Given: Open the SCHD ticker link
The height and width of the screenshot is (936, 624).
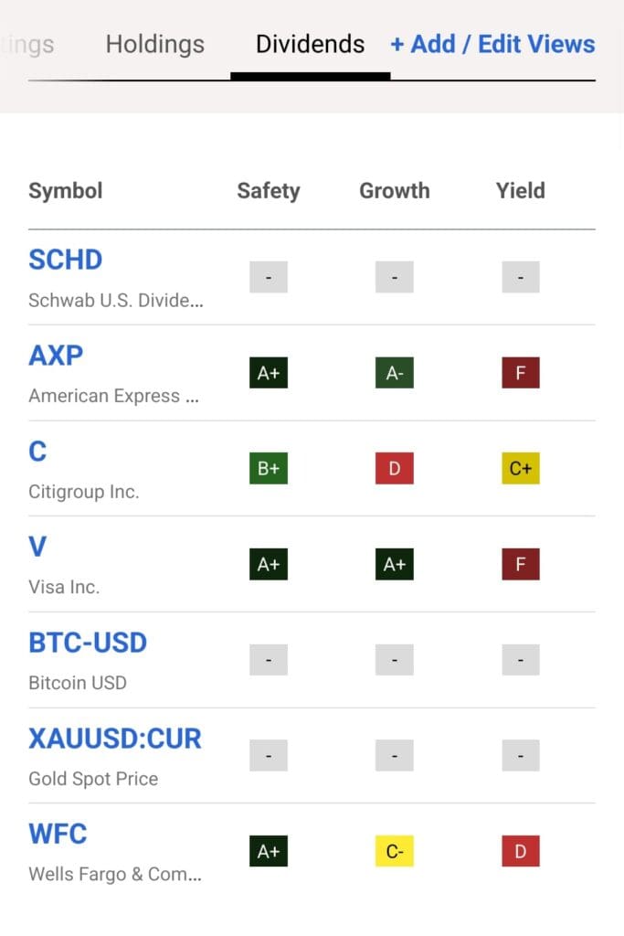Looking at the screenshot, I should (66, 260).
